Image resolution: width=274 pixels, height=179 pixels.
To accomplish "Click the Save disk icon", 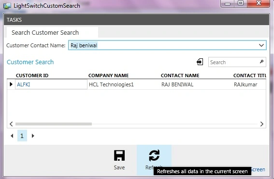I will (x=119, y=155).
